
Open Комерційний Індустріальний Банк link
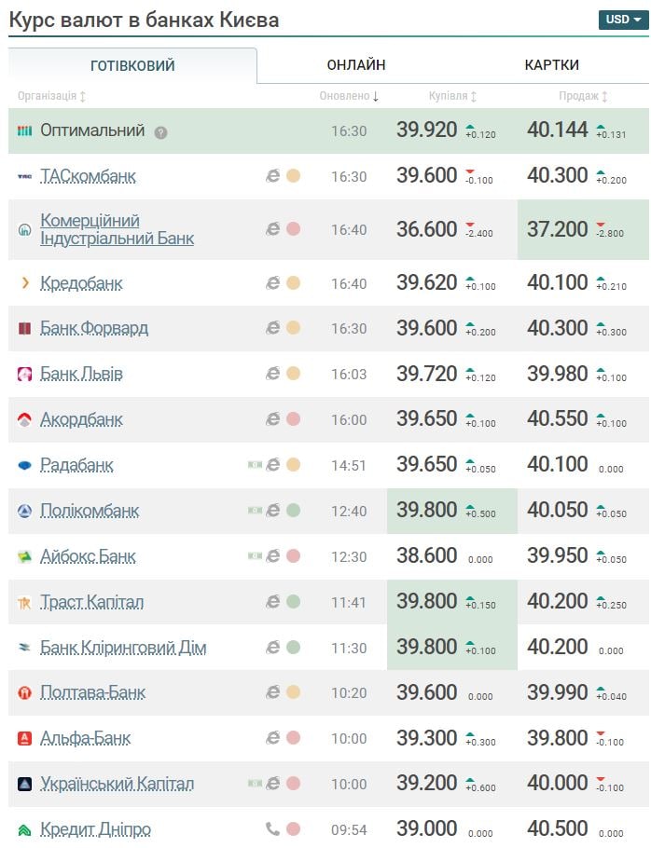pos(117,229)
